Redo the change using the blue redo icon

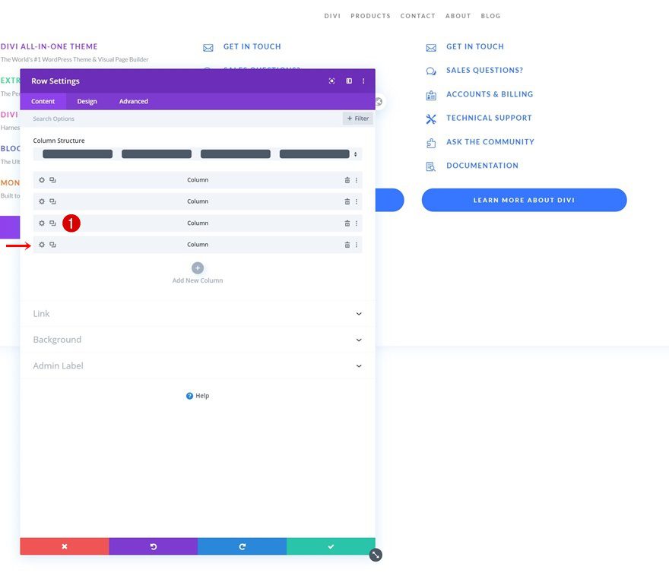coord(242,546)
